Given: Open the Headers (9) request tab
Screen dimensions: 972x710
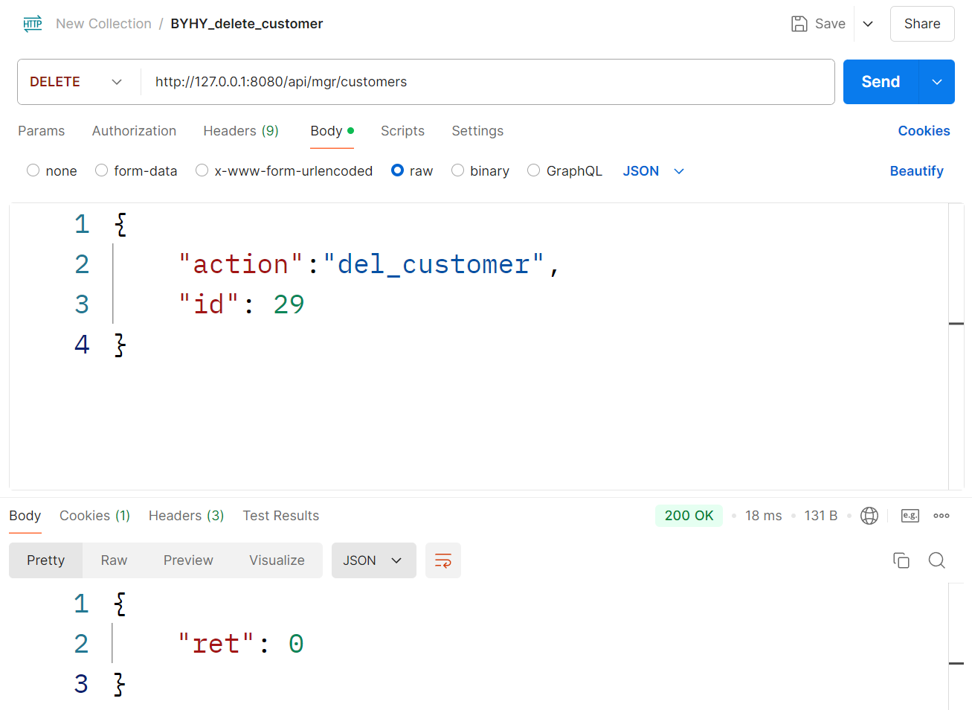Looking at the screenshot, I should 241,131.
